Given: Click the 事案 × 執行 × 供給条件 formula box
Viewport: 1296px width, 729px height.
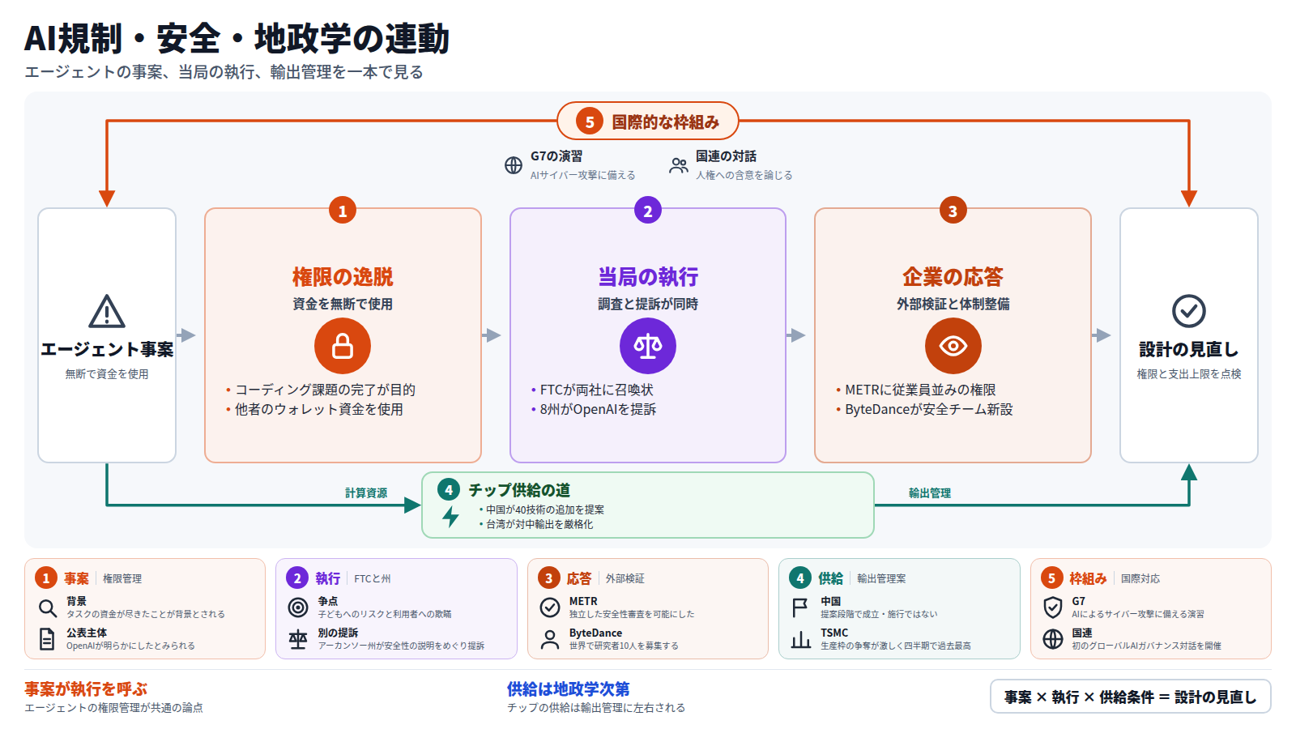Looking at the screenshot, I should pyautogui.click(x=1131, y=697).
